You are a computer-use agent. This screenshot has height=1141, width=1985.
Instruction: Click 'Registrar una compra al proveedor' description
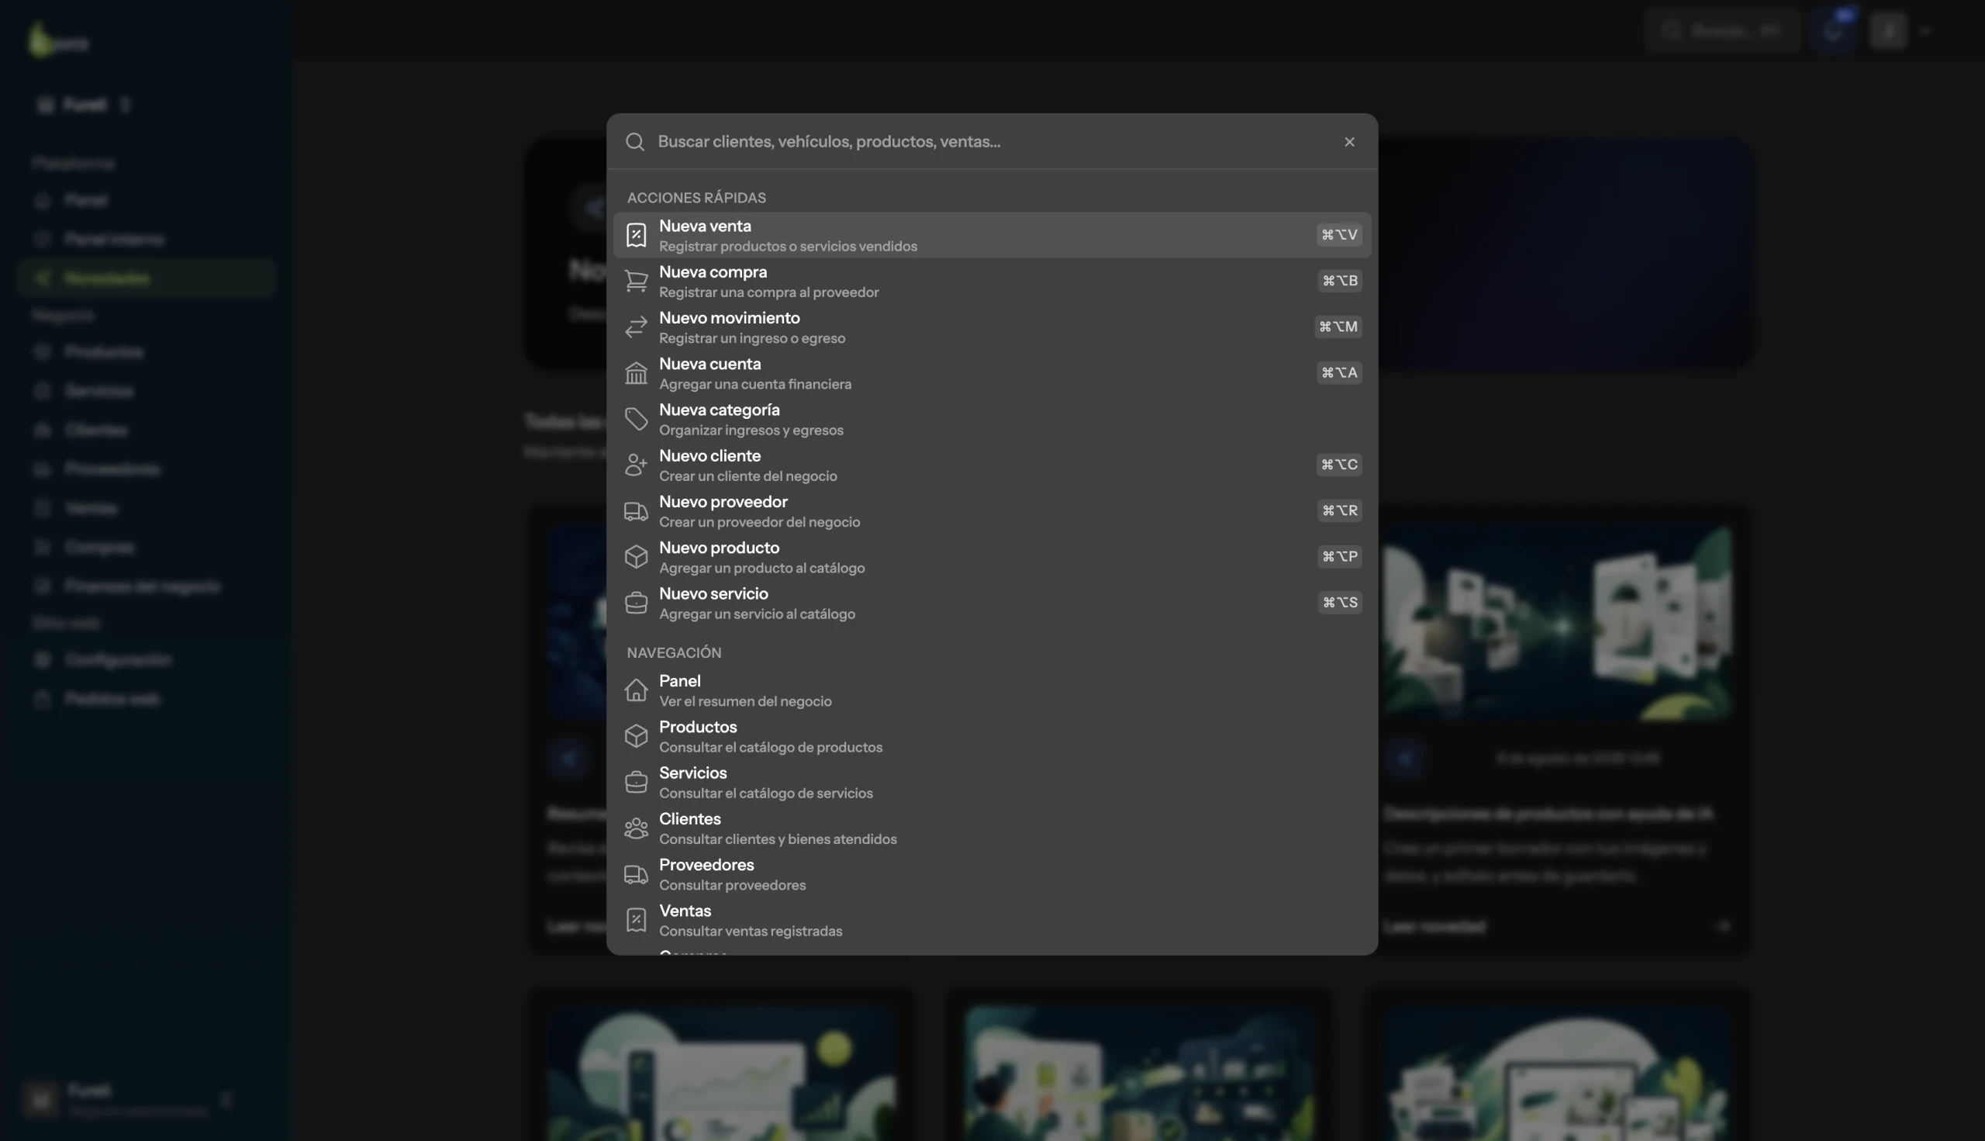[x=768, y=292]
